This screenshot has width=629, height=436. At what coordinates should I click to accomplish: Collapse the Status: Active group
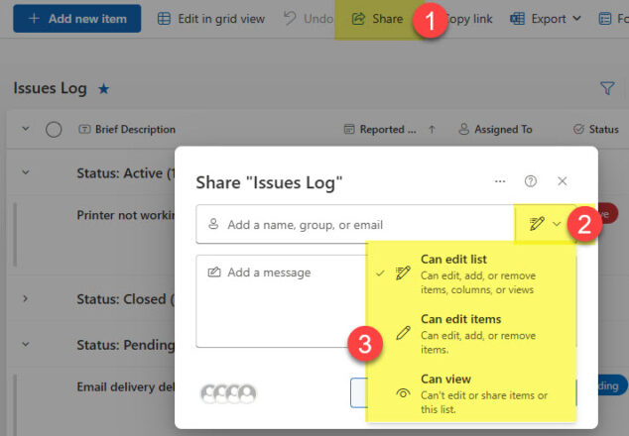coord(25,172)
